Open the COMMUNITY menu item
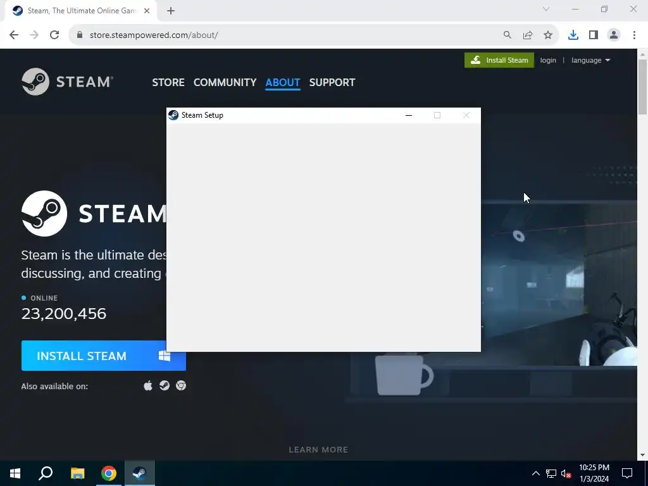Viewport: 648px width, 486px height. click(x=225, y=82)
